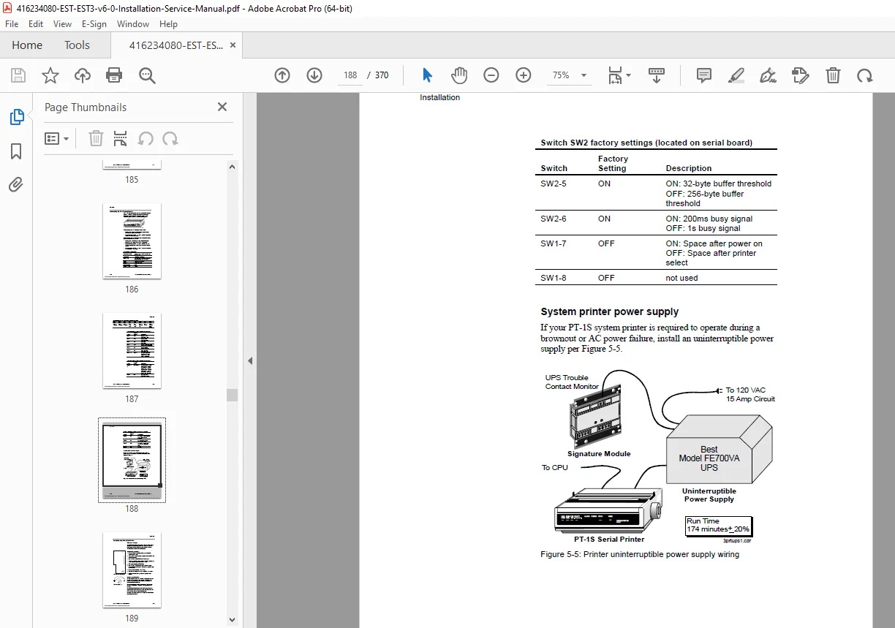Image resolution: width=895 pixels, height=628 pixels.
Task: Open the find text magnifier tool
Action: tap(147, 75)
